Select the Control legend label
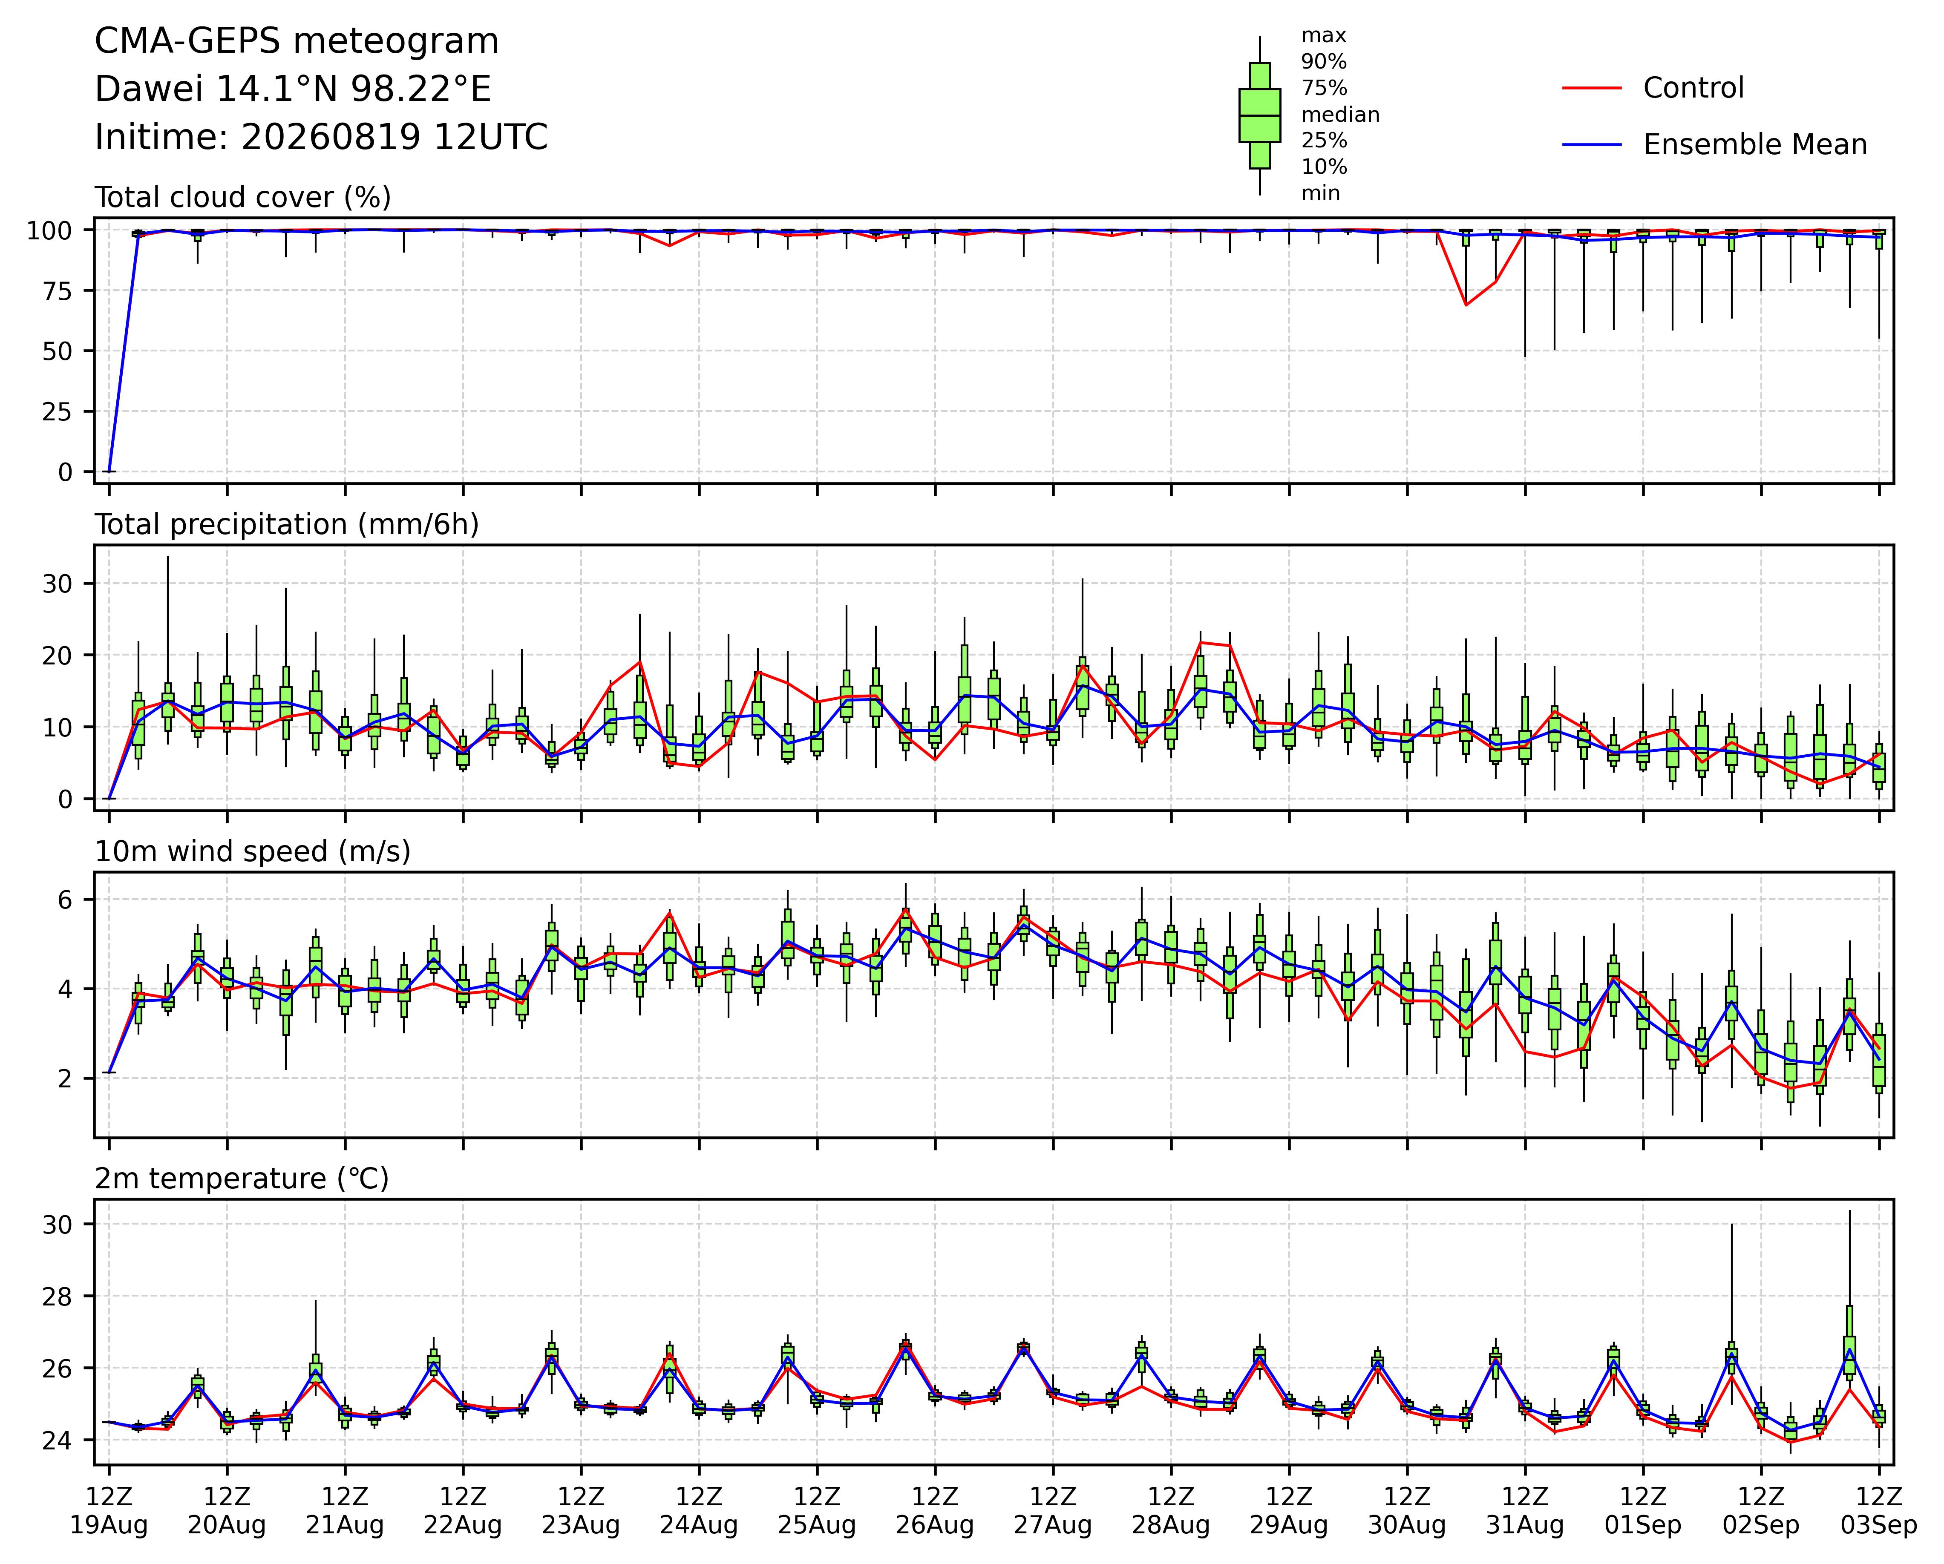1944x1564 pixels. 1693,88
